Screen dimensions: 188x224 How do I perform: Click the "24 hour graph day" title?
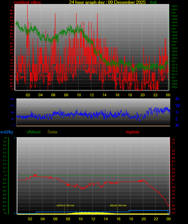click(107, 2)
